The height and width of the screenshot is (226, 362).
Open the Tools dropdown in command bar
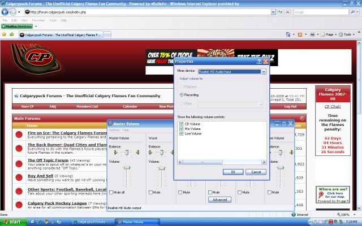(347, 34)
